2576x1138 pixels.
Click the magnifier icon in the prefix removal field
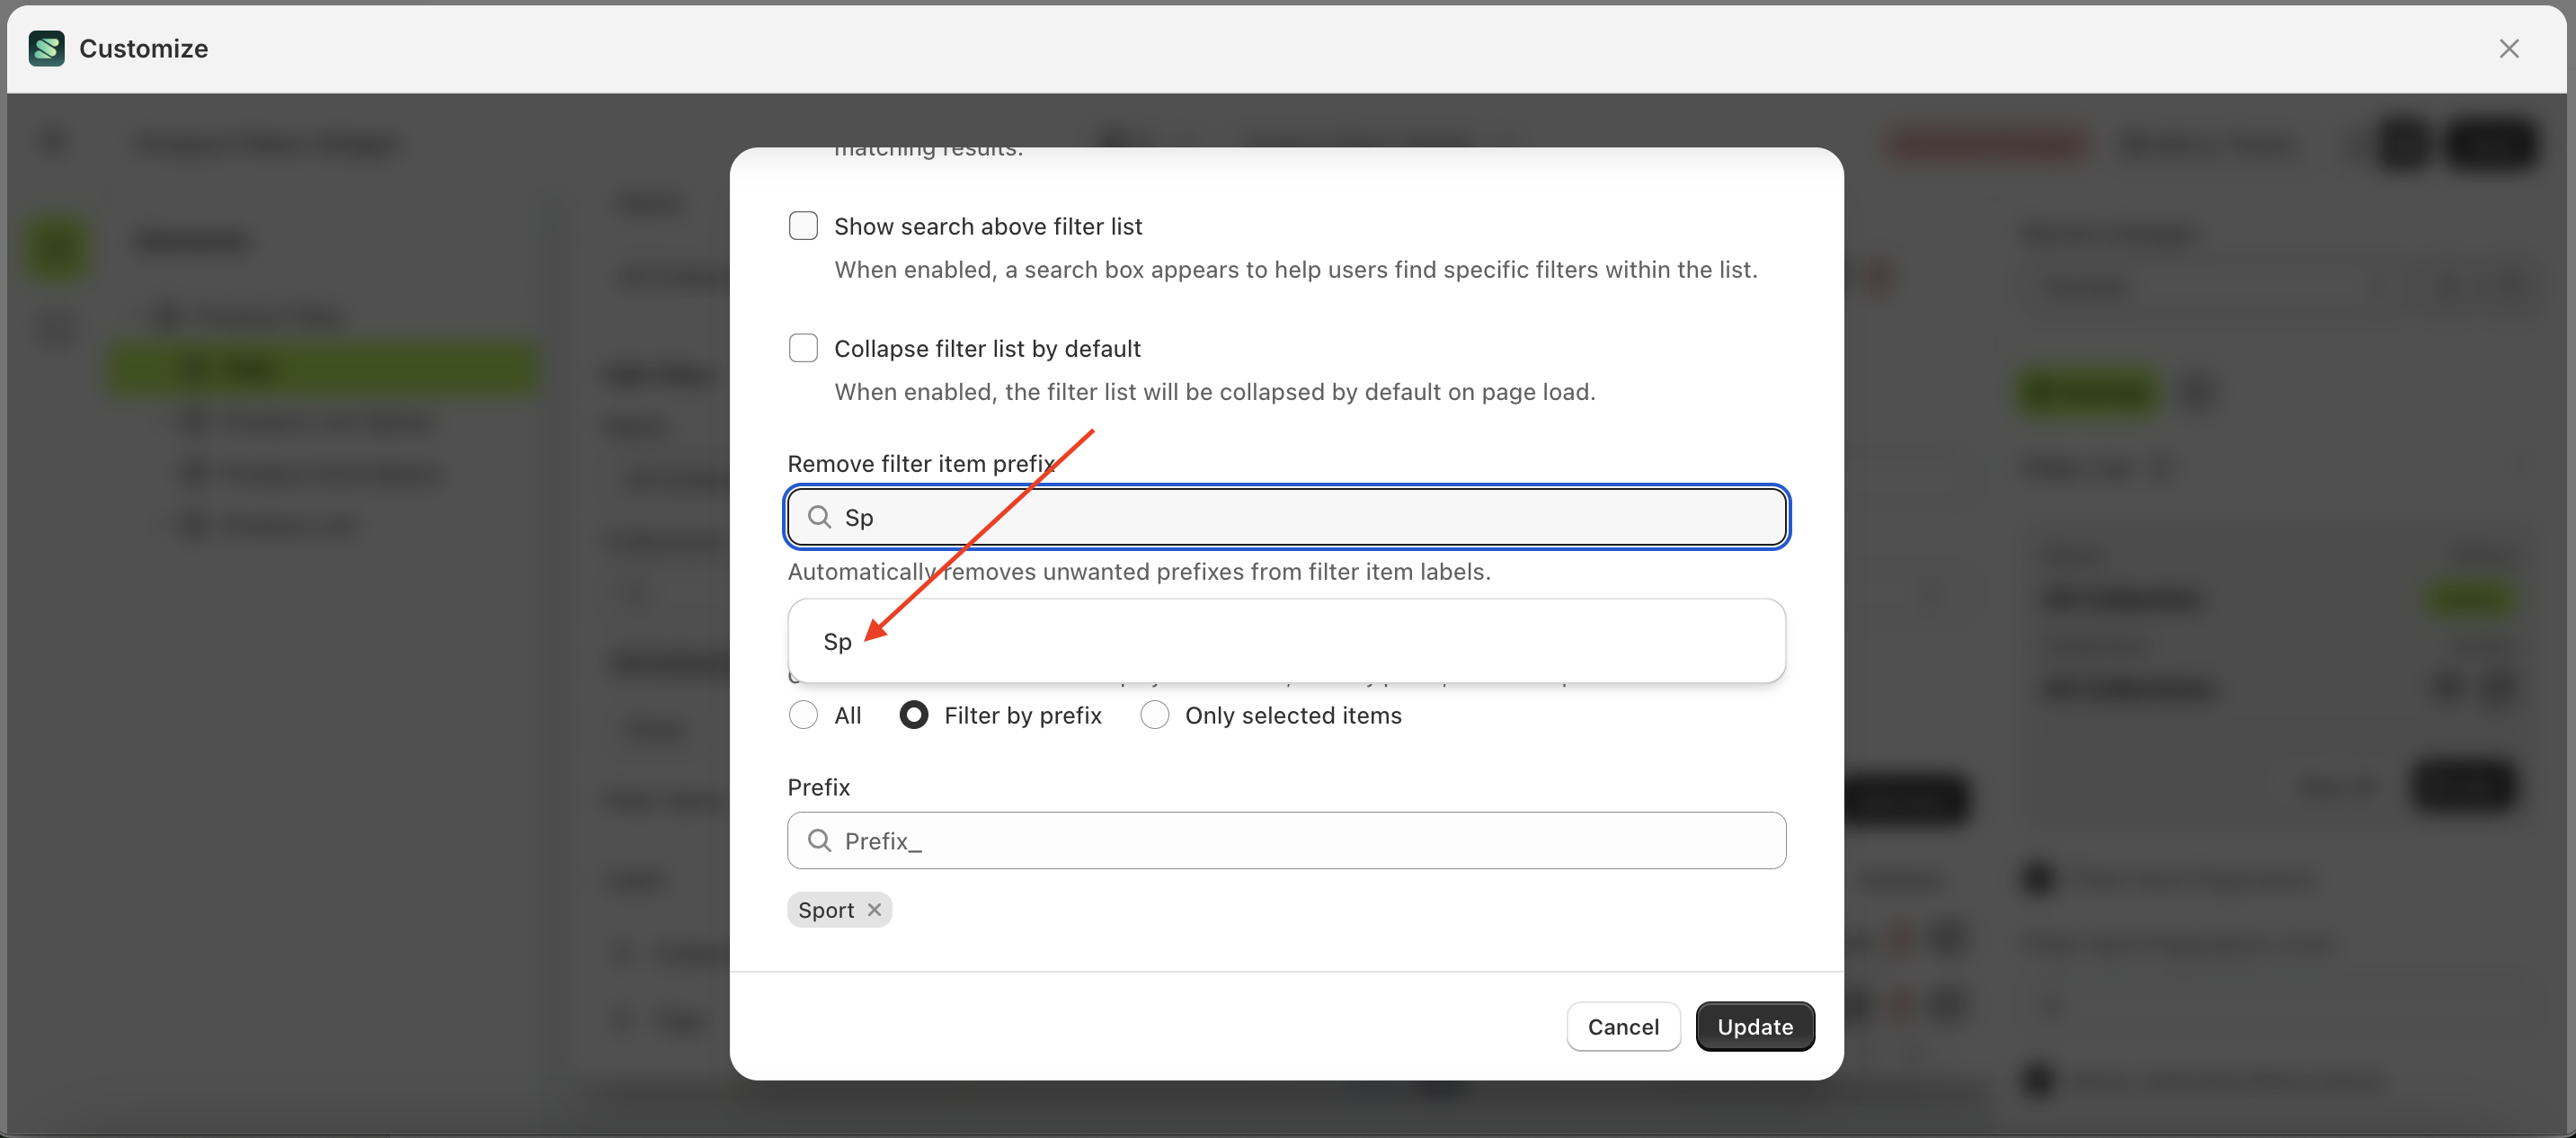[x=819, y=517]
